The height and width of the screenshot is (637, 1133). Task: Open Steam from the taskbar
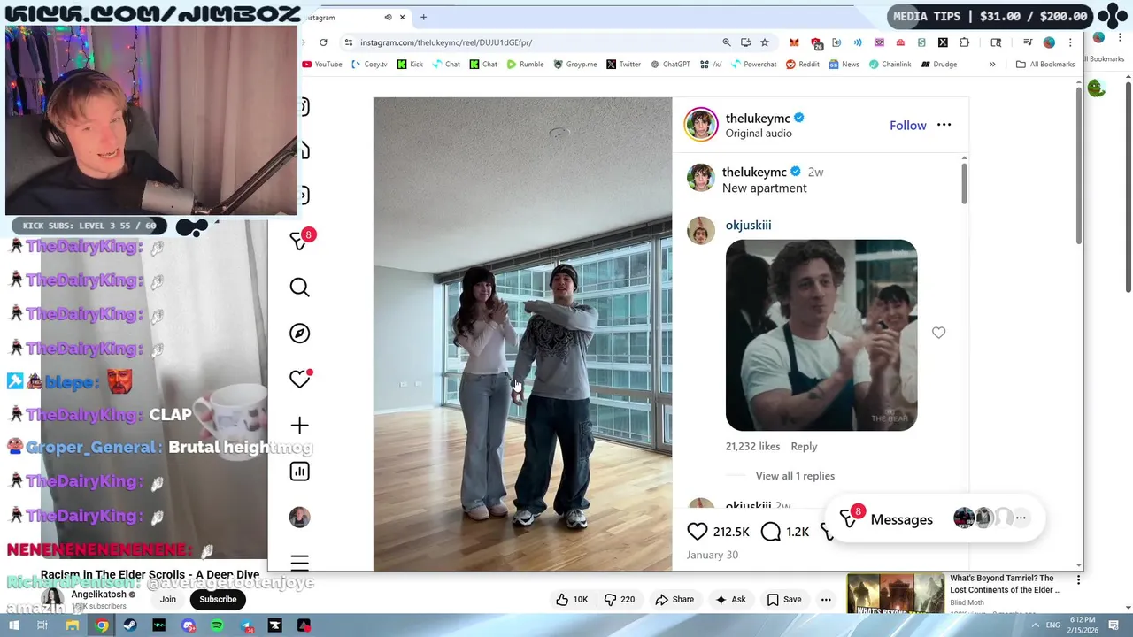coord(130,625)
